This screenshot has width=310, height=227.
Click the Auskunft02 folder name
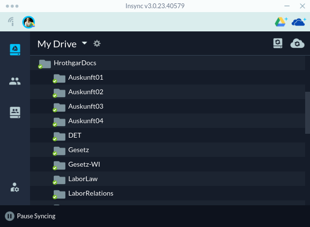pos(86,92)
